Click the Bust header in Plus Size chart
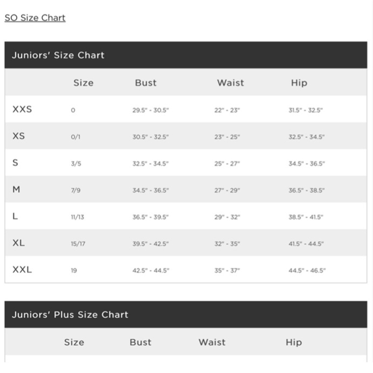This screenshot has height=373, width=373. 140,342
